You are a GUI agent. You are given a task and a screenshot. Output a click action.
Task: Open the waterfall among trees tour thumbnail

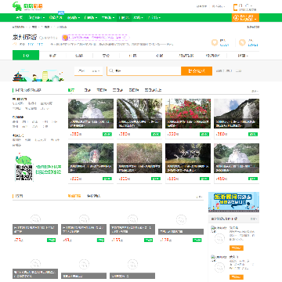[139, 114]
